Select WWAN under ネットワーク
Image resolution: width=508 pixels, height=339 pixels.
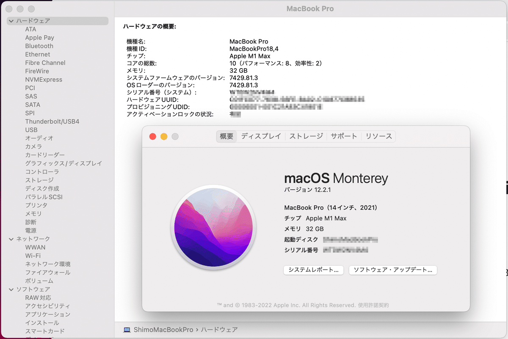35,247
